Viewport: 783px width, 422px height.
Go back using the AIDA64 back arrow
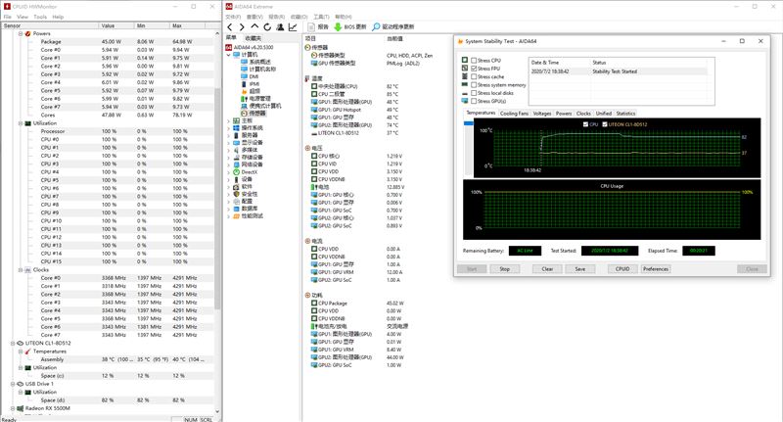coord(230,27)
